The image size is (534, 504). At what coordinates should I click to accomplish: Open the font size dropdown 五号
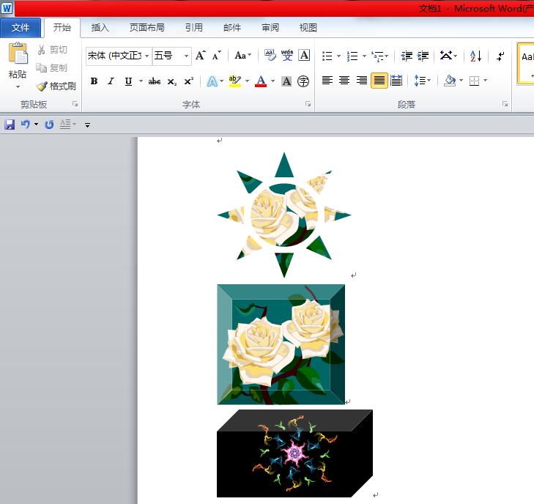point(186,56)
